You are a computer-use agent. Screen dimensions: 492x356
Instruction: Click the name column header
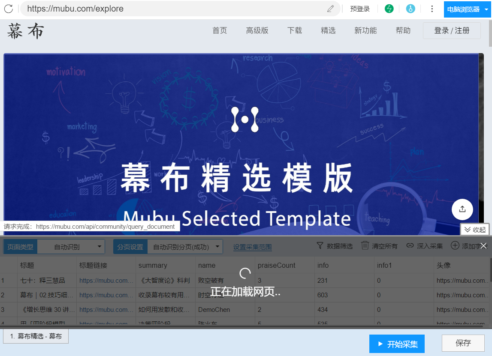pos(225,266)
